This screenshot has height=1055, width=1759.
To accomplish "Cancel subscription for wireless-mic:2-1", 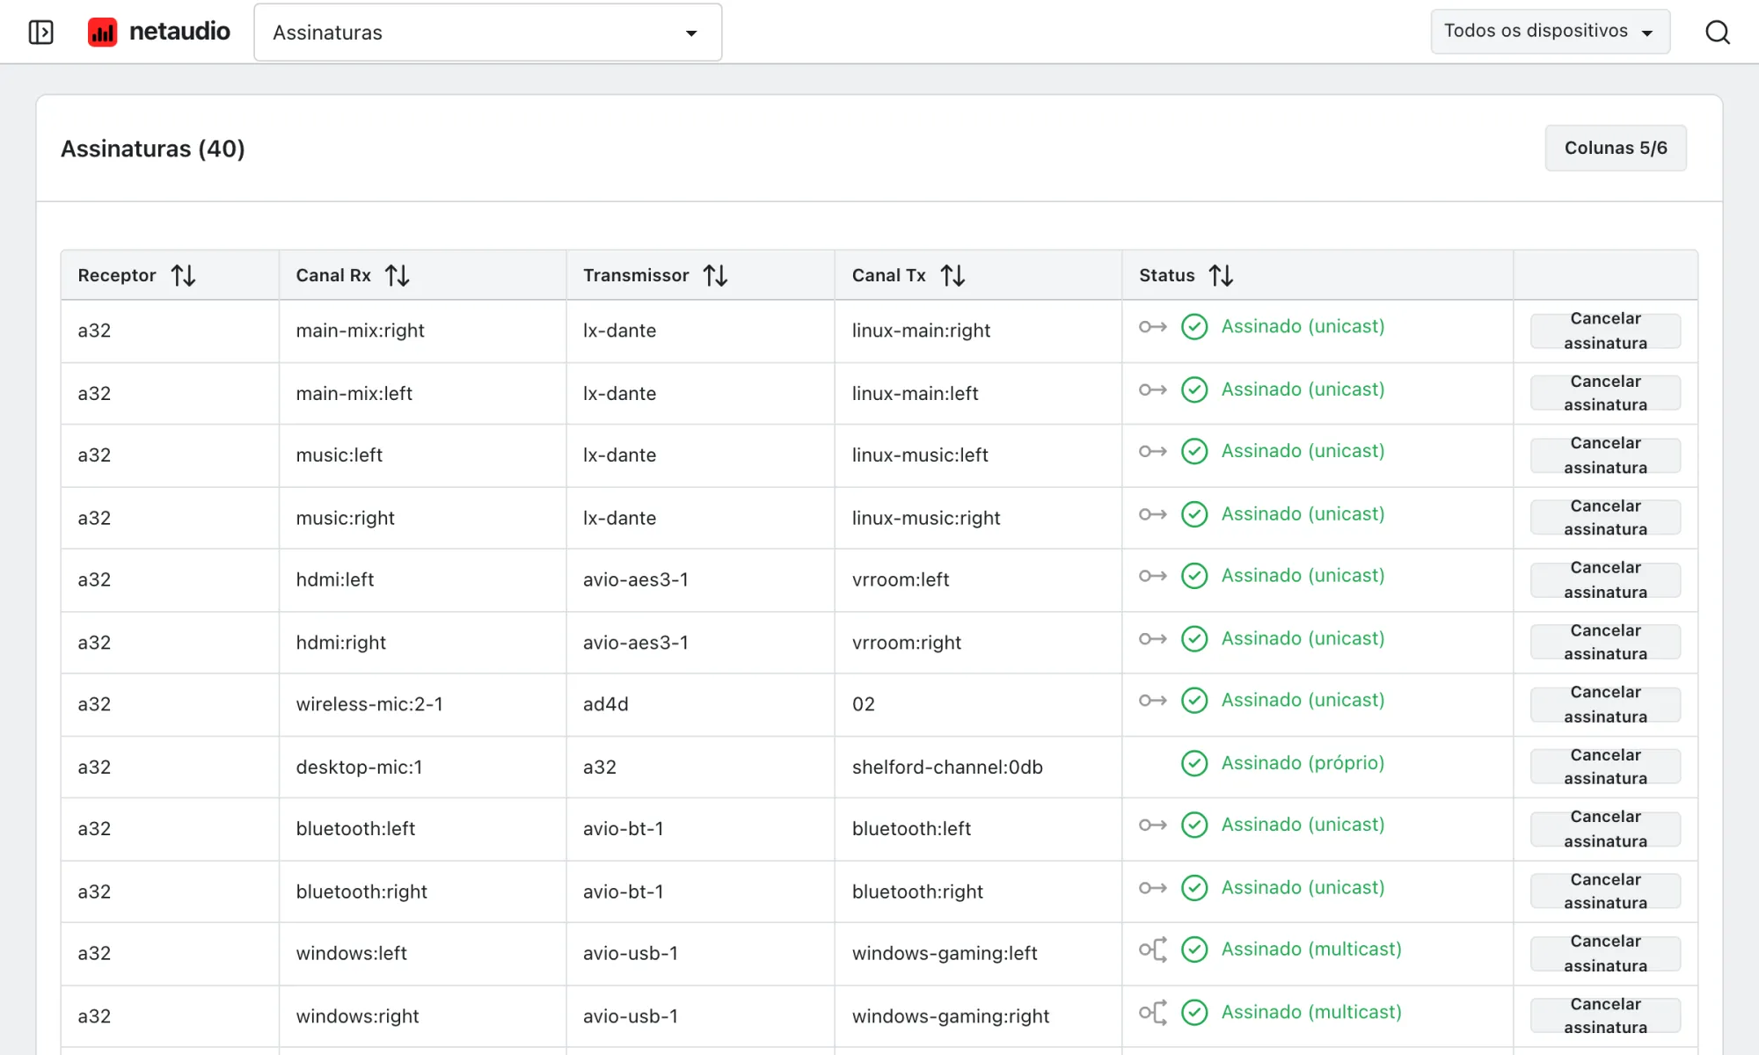I will tap(1605, 704).
